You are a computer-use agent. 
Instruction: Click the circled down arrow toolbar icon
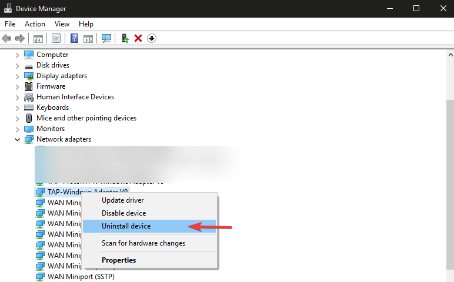click(x=151, y=38)
